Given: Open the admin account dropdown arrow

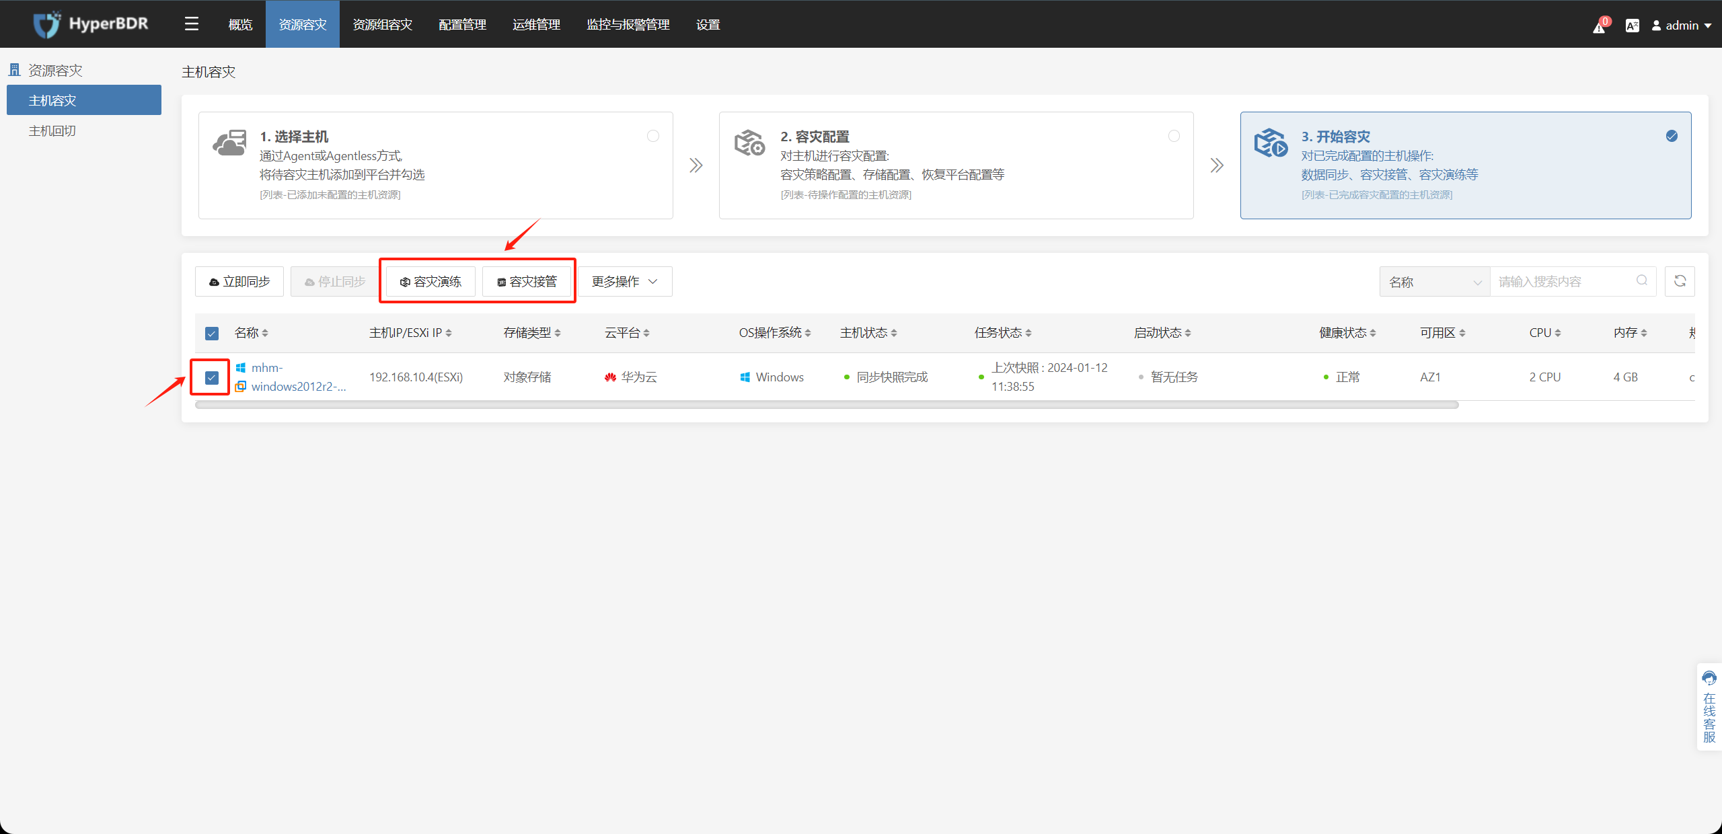Looking at the screenshot, I should [1708, 26].
